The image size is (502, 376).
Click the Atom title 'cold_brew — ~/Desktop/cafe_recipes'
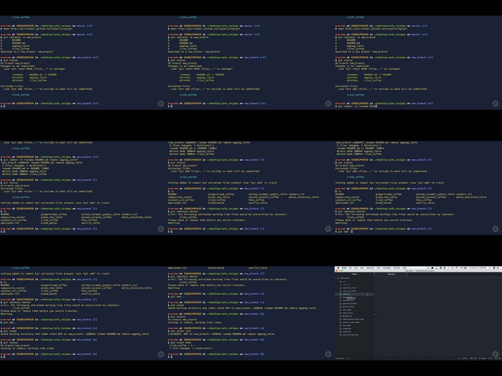click(x=419, y=271)
